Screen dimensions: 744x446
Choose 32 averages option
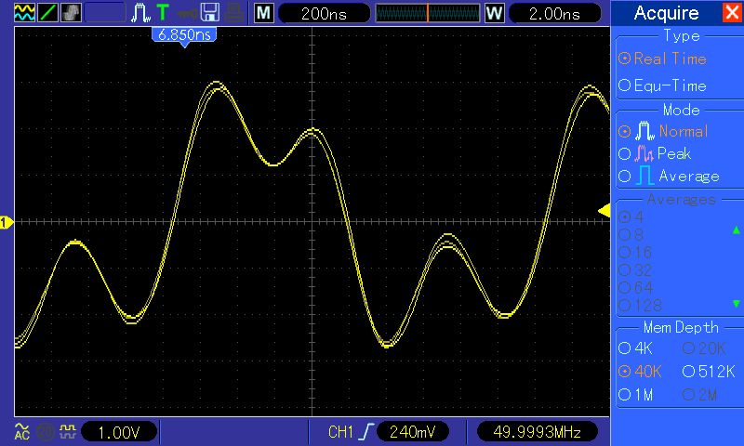tap(635, 270)
